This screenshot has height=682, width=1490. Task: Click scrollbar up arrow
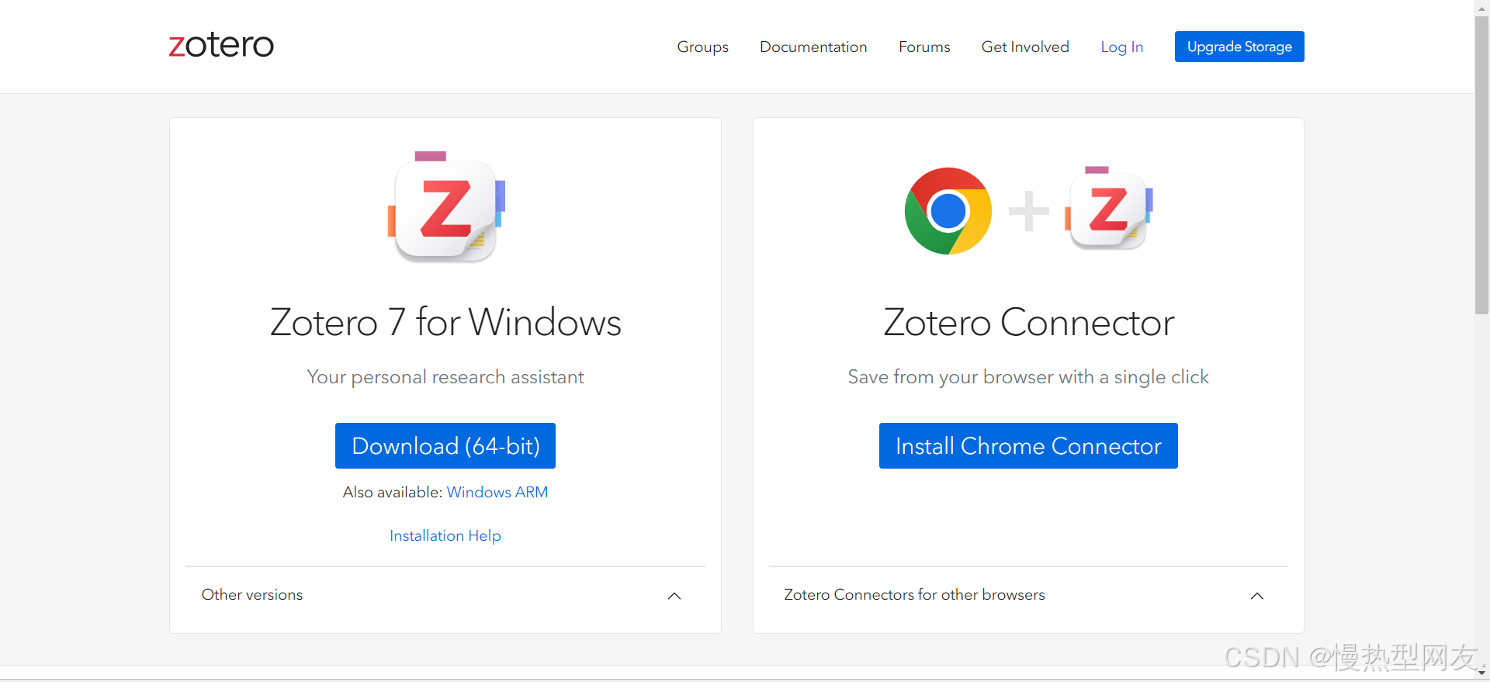click(1482, 7)
